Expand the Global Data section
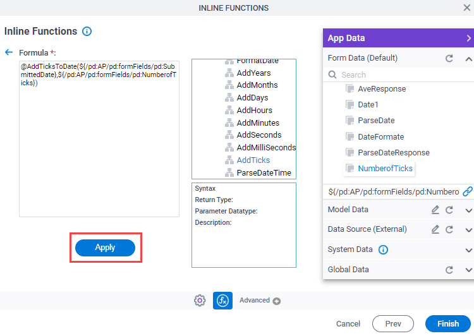 pyautogui.click(x=468, y=270)
